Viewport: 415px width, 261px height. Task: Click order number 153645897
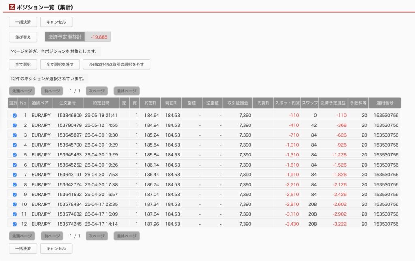69,135
